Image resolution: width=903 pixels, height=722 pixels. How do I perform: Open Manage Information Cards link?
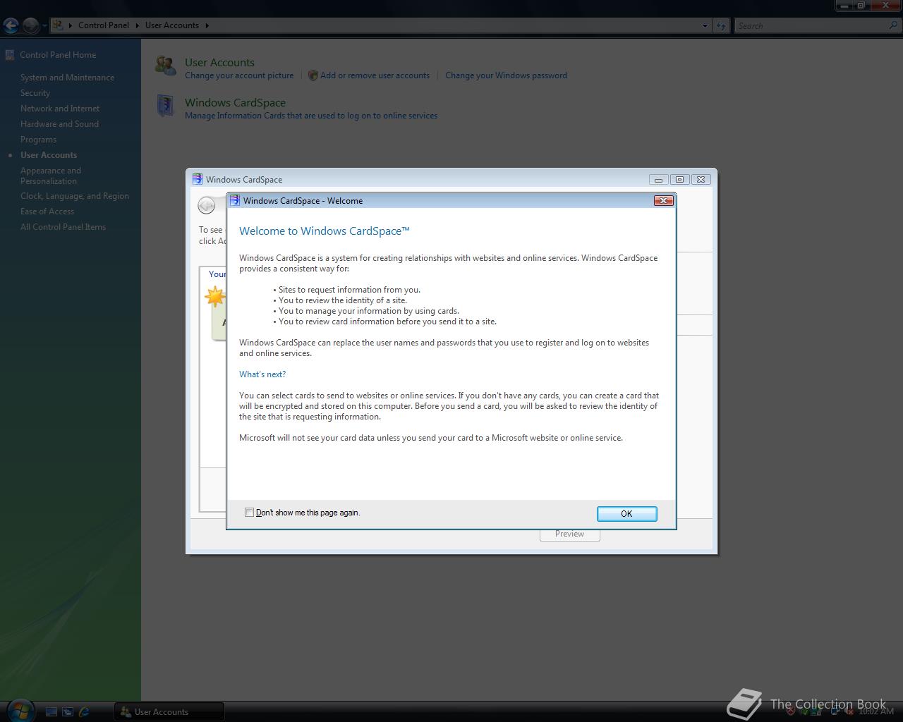311,116
